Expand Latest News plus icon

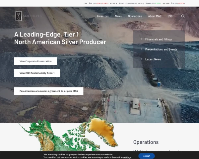[141, 59]
